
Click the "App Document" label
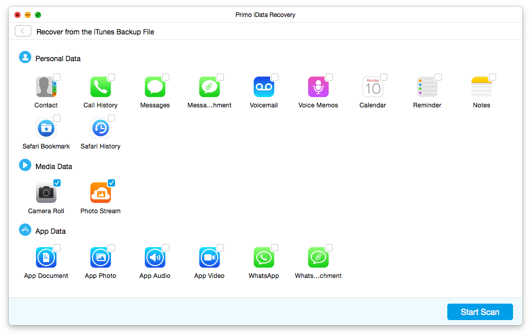(x=46, y=276)
